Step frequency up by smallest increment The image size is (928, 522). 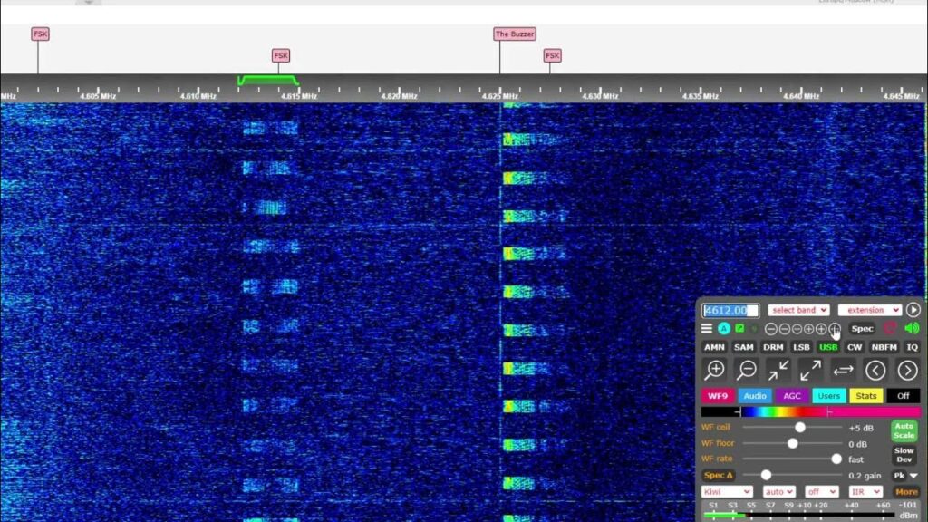click(808, 328)
